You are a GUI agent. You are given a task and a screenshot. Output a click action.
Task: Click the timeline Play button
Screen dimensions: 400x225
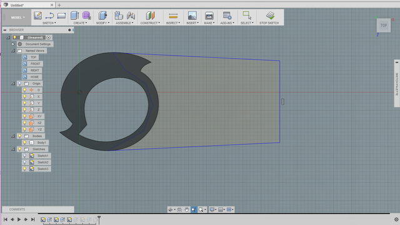(x=19, y=219)
